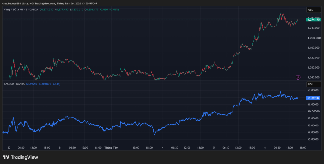Click the change value +2.620 (+0.06%)
Viewport: 324px width, 164px height.
109,9
